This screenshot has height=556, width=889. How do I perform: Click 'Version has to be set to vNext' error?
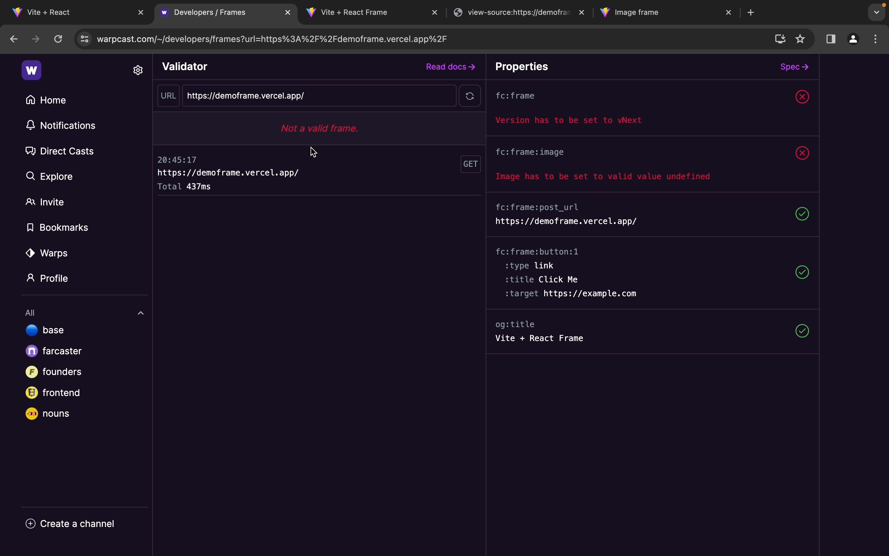click(568, 120)
